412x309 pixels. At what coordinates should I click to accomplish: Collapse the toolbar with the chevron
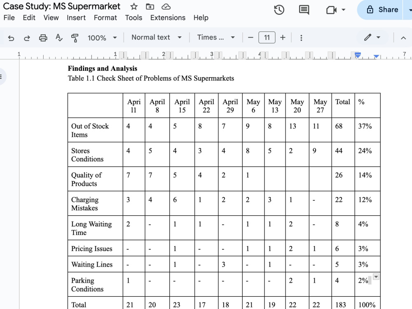pos(403,38)
